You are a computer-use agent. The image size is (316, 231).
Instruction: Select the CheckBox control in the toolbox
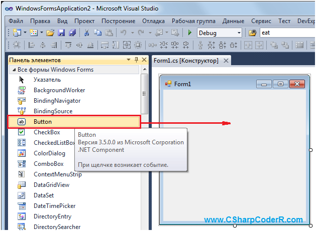[x=47, y=132]
